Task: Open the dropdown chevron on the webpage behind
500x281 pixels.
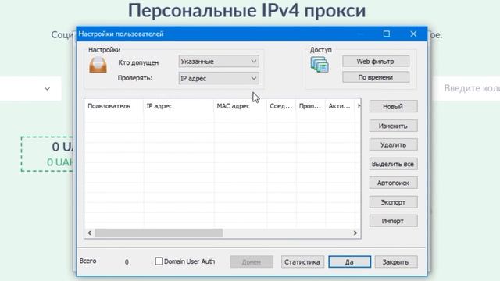Action: (x=47, y=88)
